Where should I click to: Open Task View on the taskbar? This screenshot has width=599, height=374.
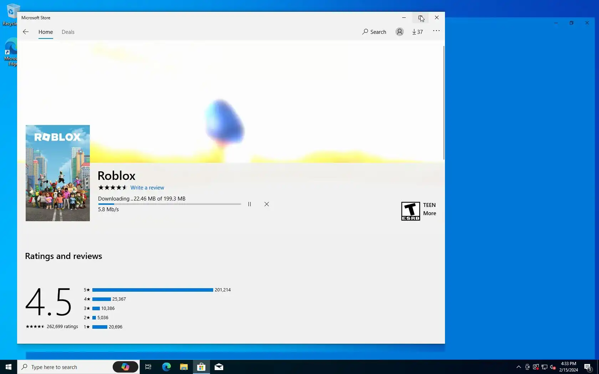click(148, 367)
